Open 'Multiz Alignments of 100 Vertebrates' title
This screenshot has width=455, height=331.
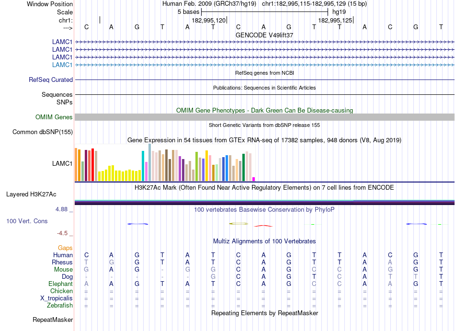pyautogui.click(x=264, y=241)
